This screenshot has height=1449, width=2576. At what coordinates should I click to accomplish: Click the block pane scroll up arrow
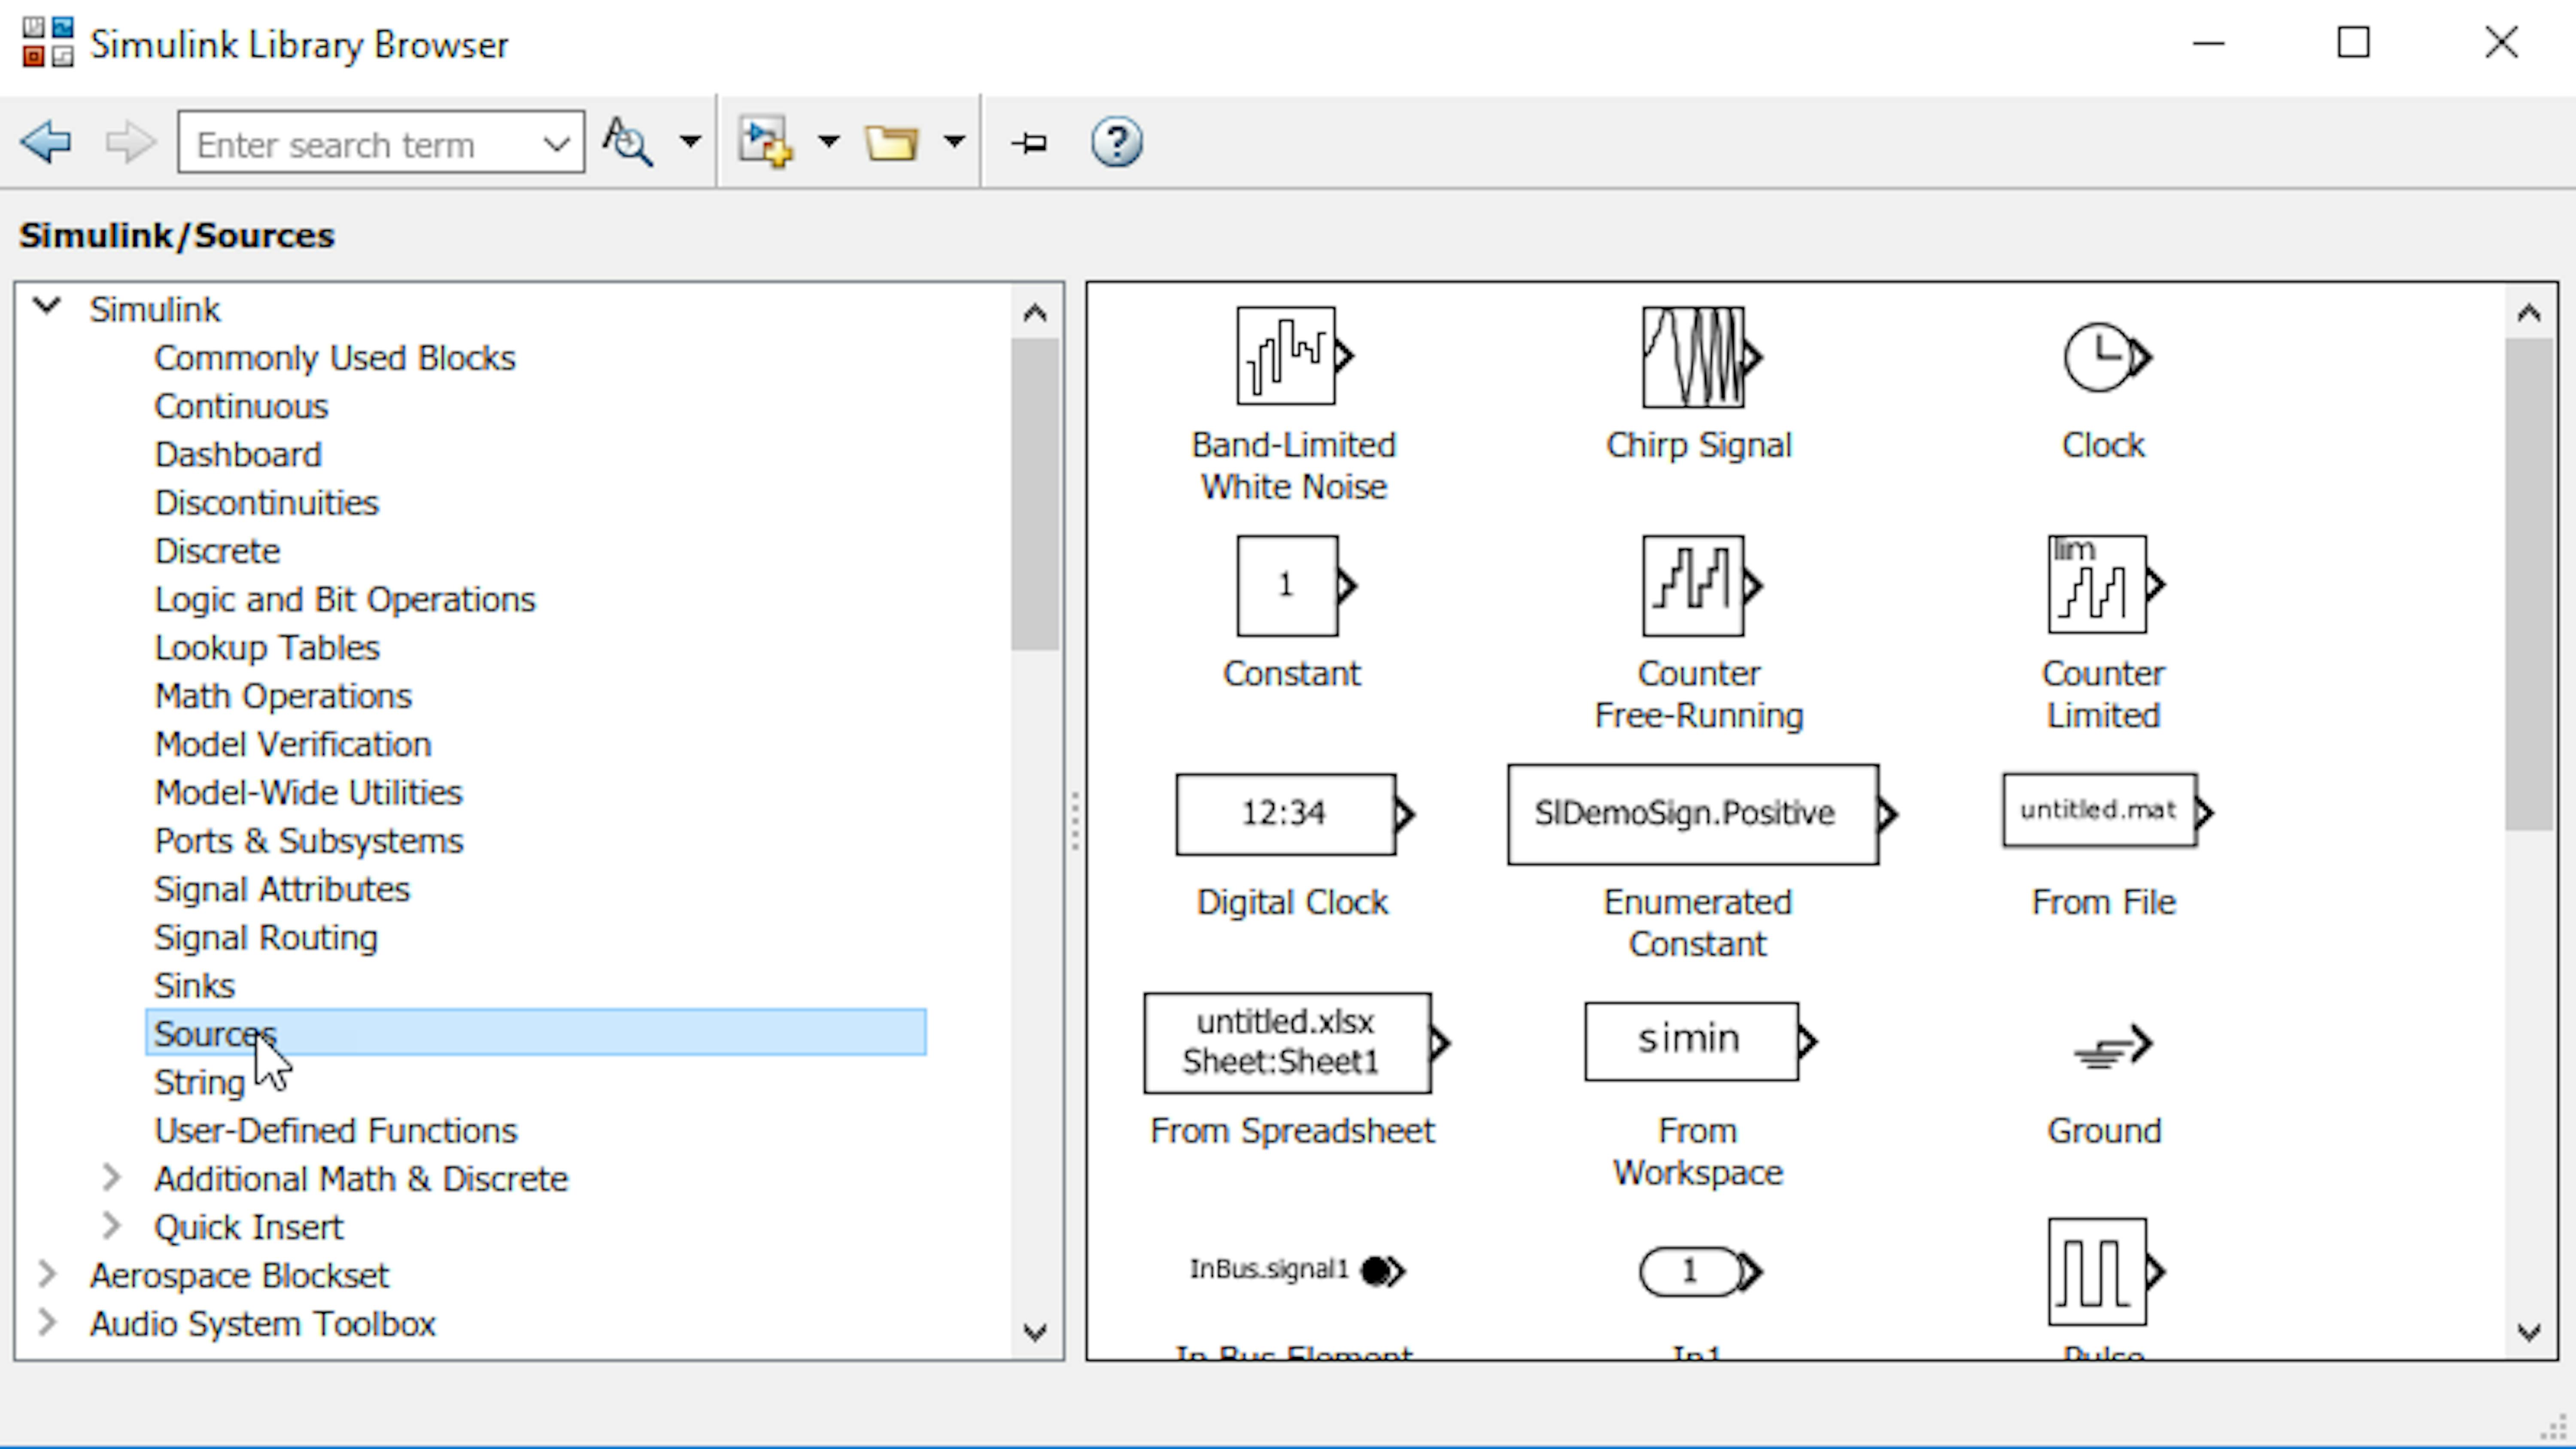click(2529, 313)
